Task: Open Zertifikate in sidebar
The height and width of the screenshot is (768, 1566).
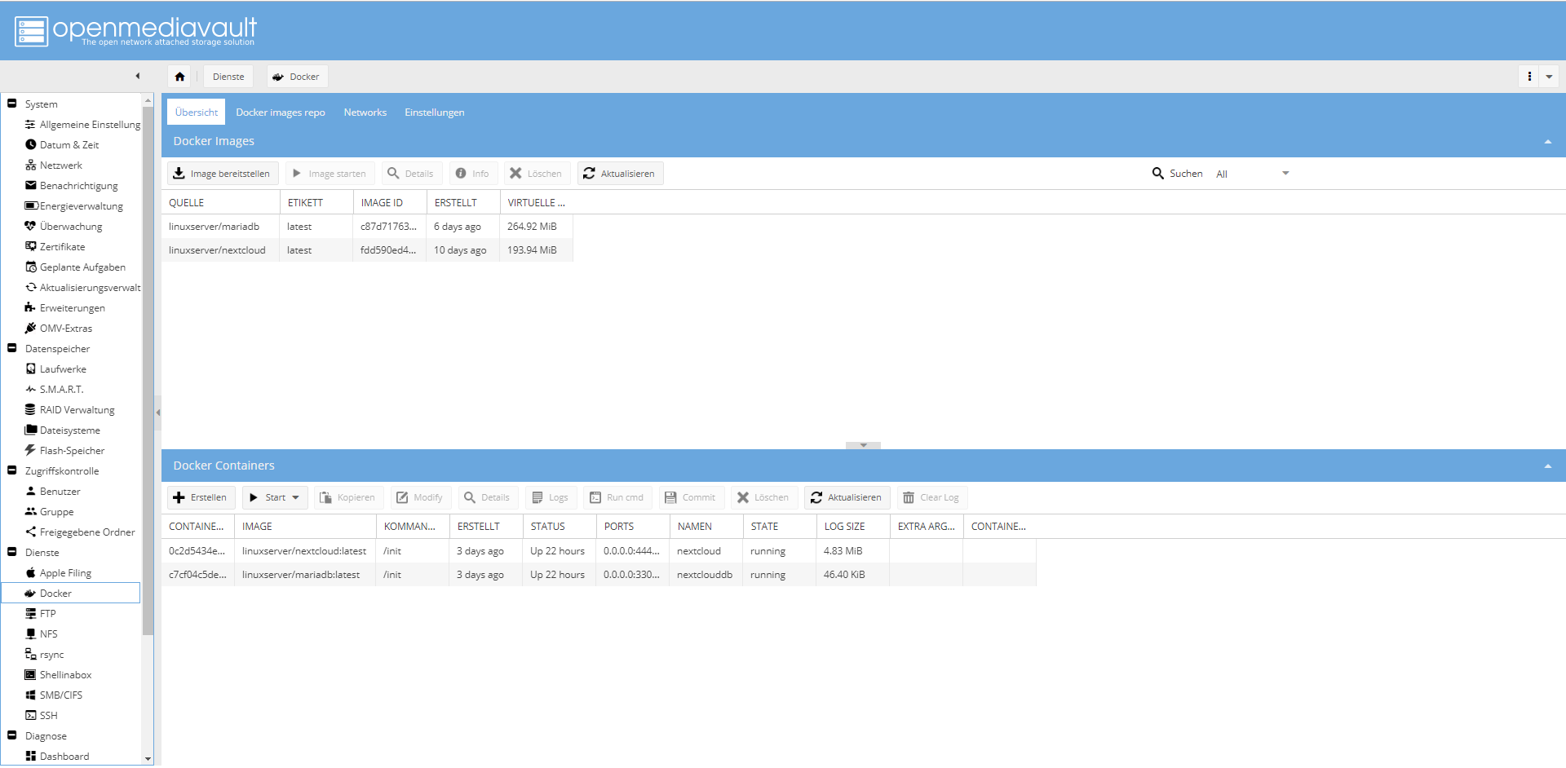Action: click(x=55, y=247)
